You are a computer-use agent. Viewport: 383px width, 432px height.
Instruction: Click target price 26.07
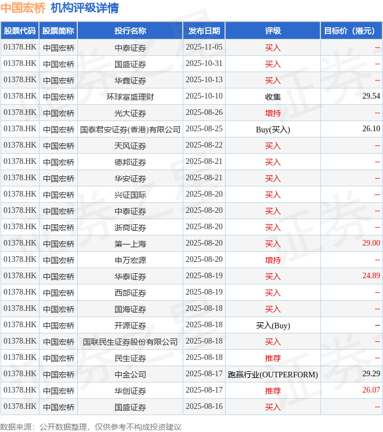pos(371,390)
